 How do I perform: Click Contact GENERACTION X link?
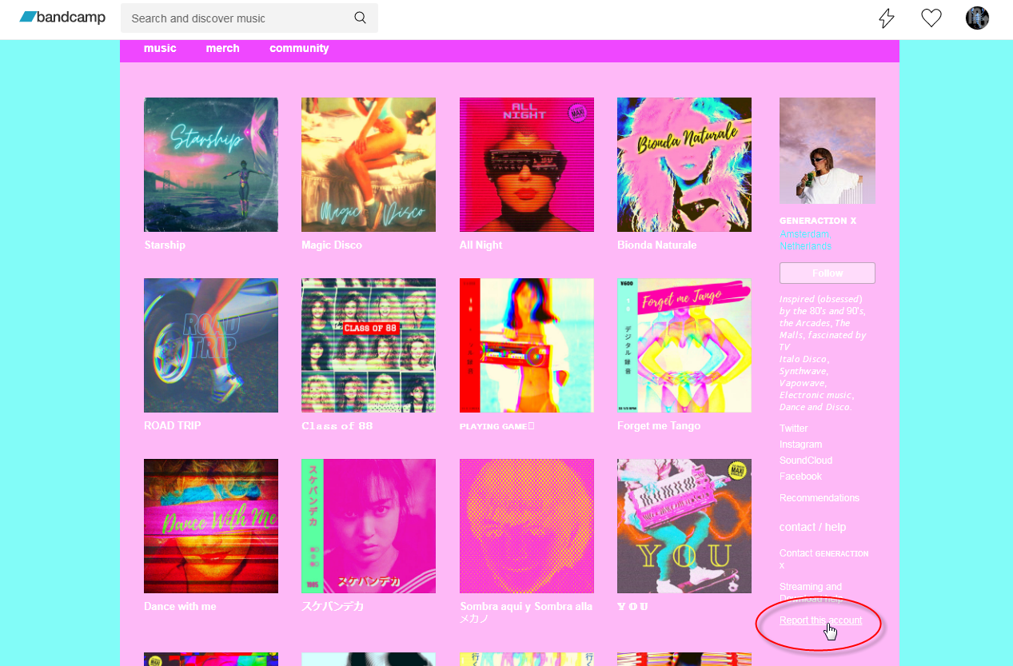[824, 559]
